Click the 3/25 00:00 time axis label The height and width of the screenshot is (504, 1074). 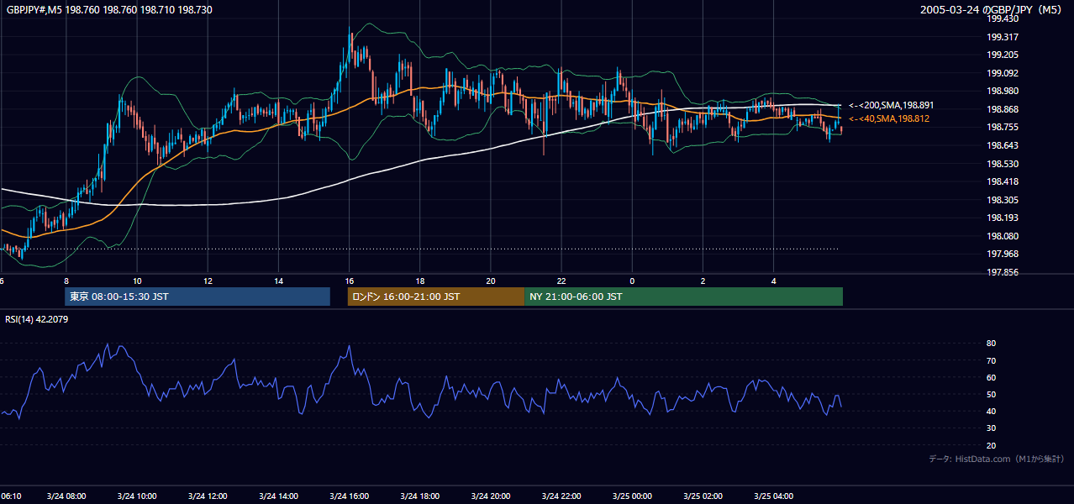coord(632,496)
